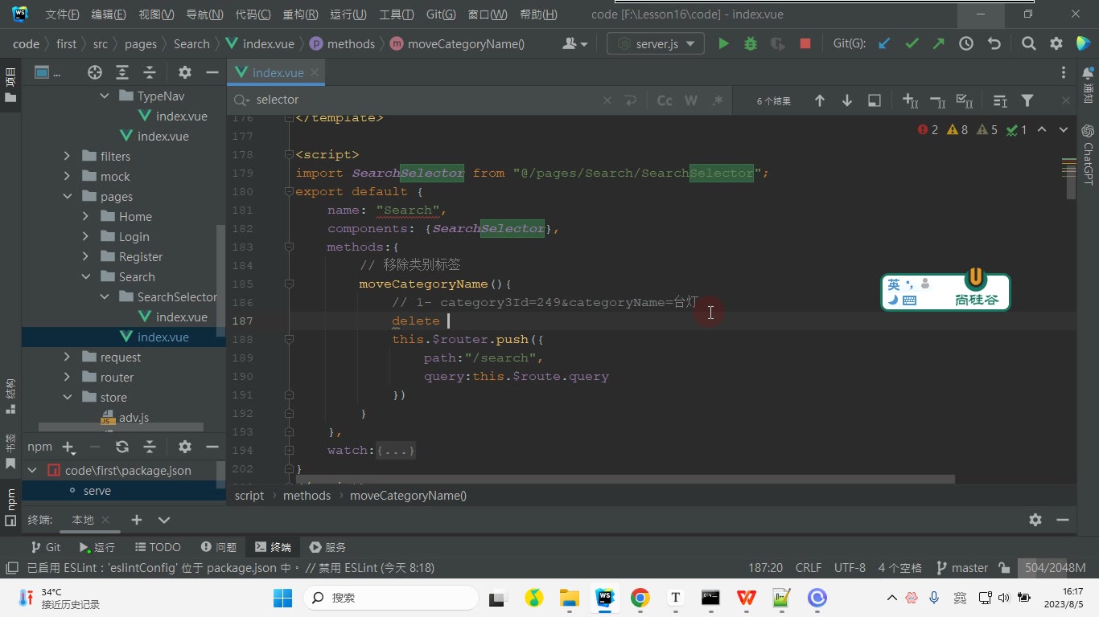1099x617 pixels.
Task: Toggle match case (Cc) in find bar
Action: pos(665,100)
